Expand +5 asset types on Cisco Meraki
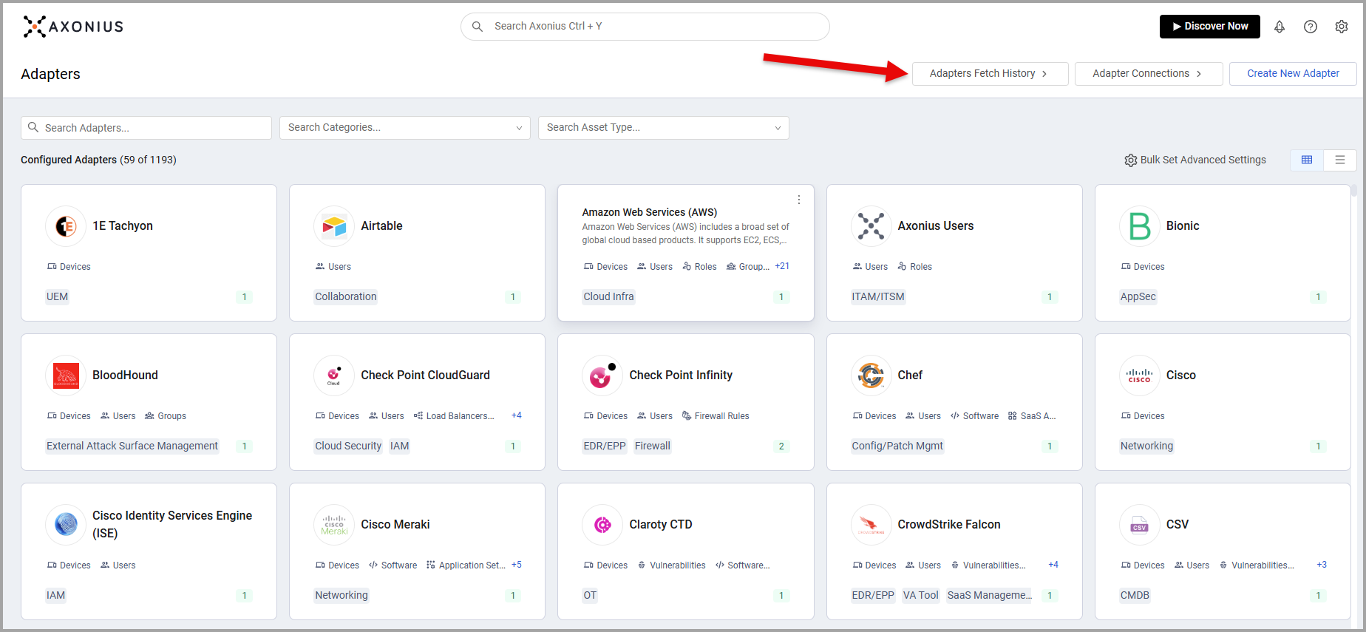Screen dimensions: 1366x632 coord(517,565)
